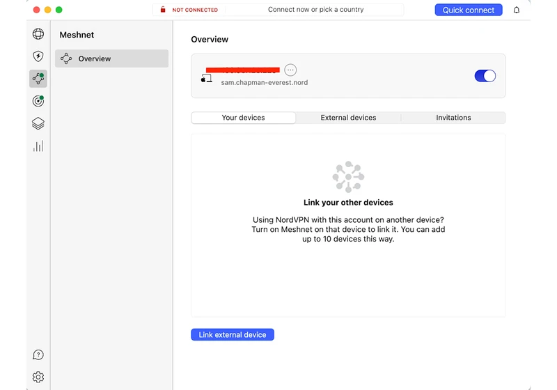557x390 pixels.
Task: Click Connect now or pick a country
Action: point(316,10)
